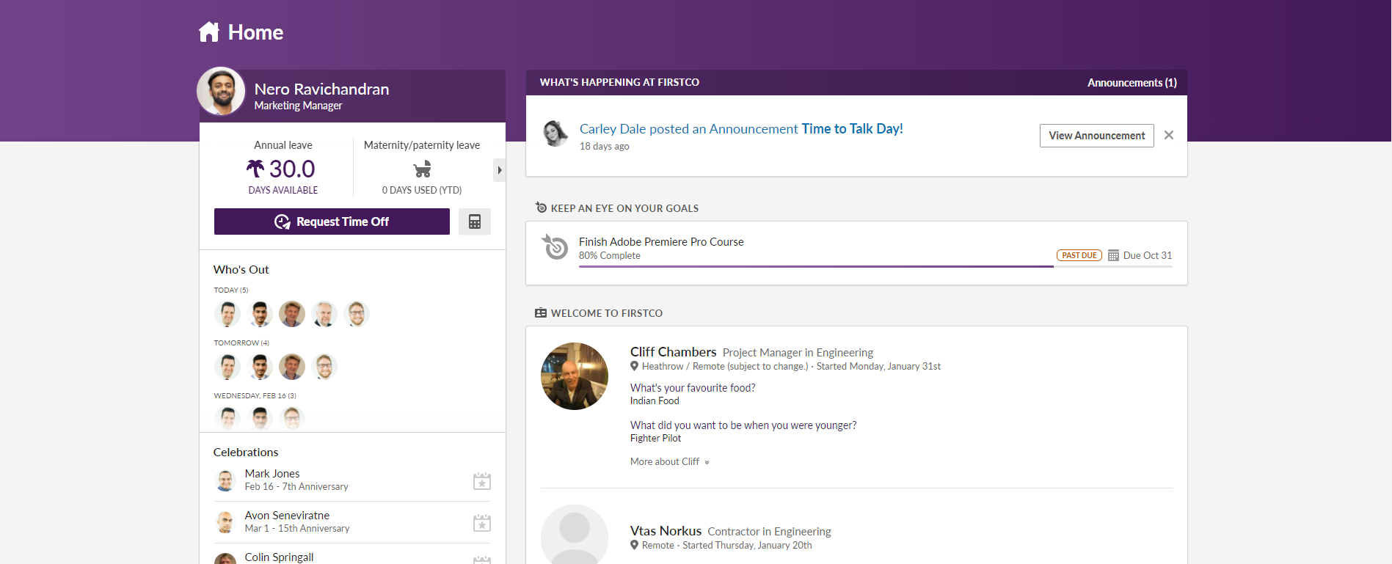Click fifth avatar in Today's Who's Out

click(x=357, y=314)
